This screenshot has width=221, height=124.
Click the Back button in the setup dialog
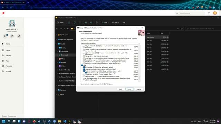point(121,89)
